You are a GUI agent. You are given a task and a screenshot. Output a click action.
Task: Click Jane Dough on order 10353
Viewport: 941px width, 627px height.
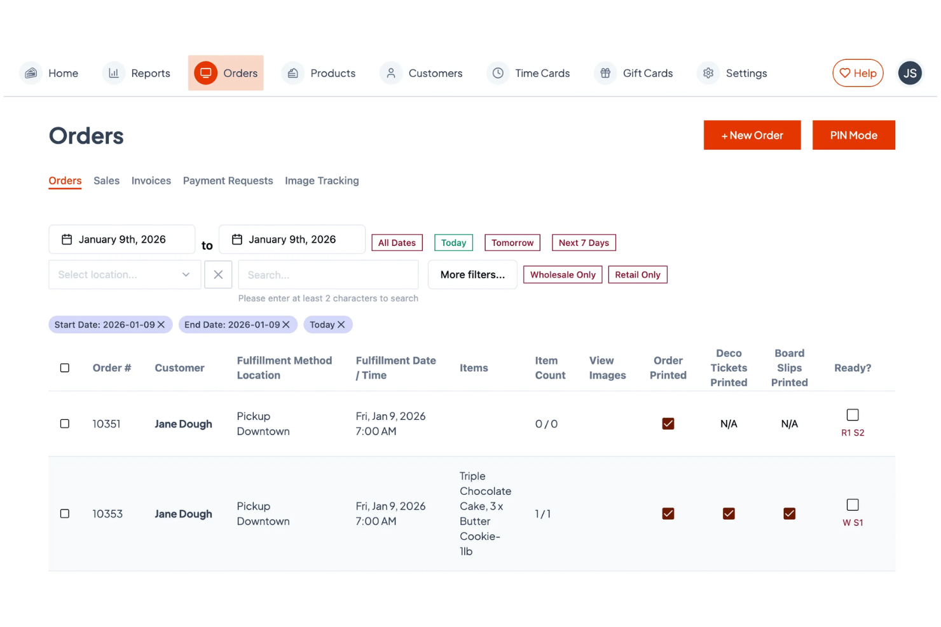(x=183, y=514)
